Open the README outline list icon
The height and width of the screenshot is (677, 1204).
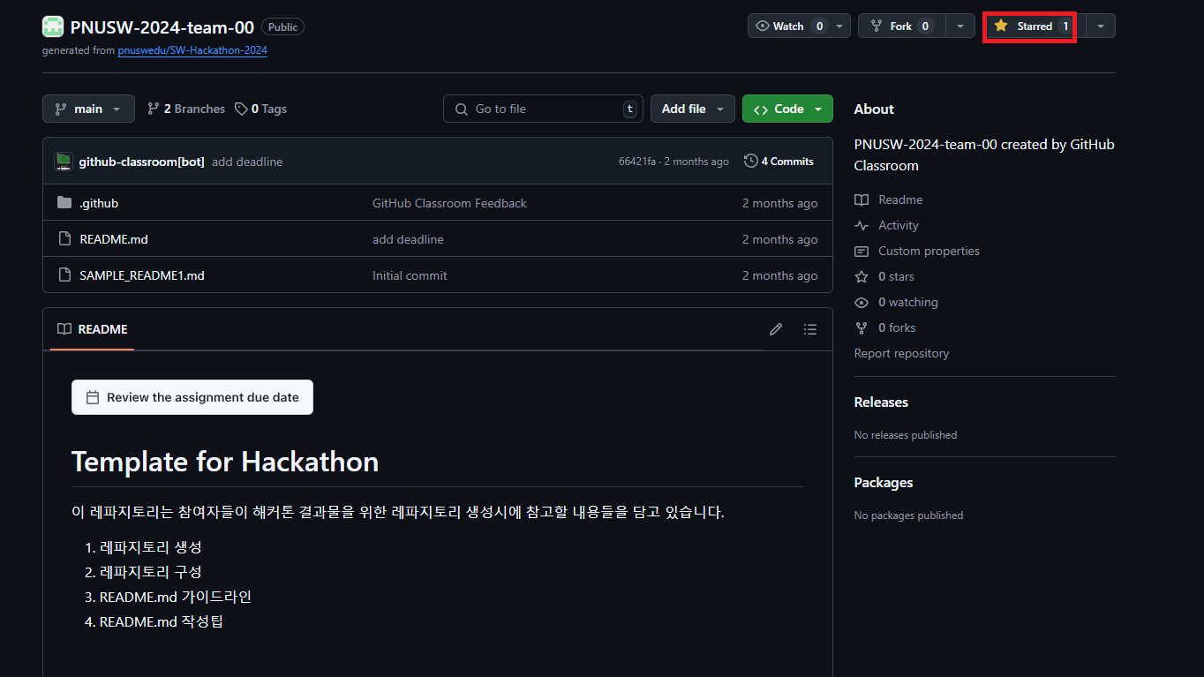click(x=810, y=329)
